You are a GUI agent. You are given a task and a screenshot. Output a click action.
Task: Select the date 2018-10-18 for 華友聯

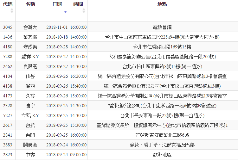[57, 37]
